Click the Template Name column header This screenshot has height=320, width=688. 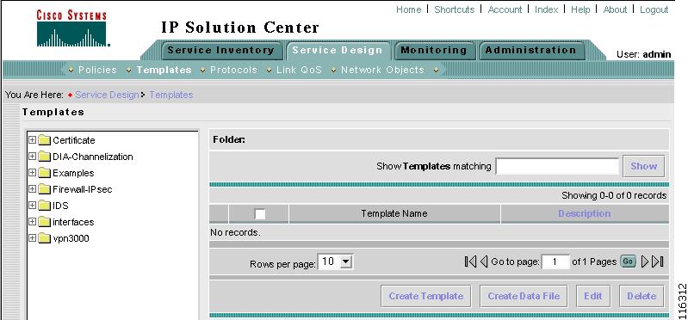(394, 213)
